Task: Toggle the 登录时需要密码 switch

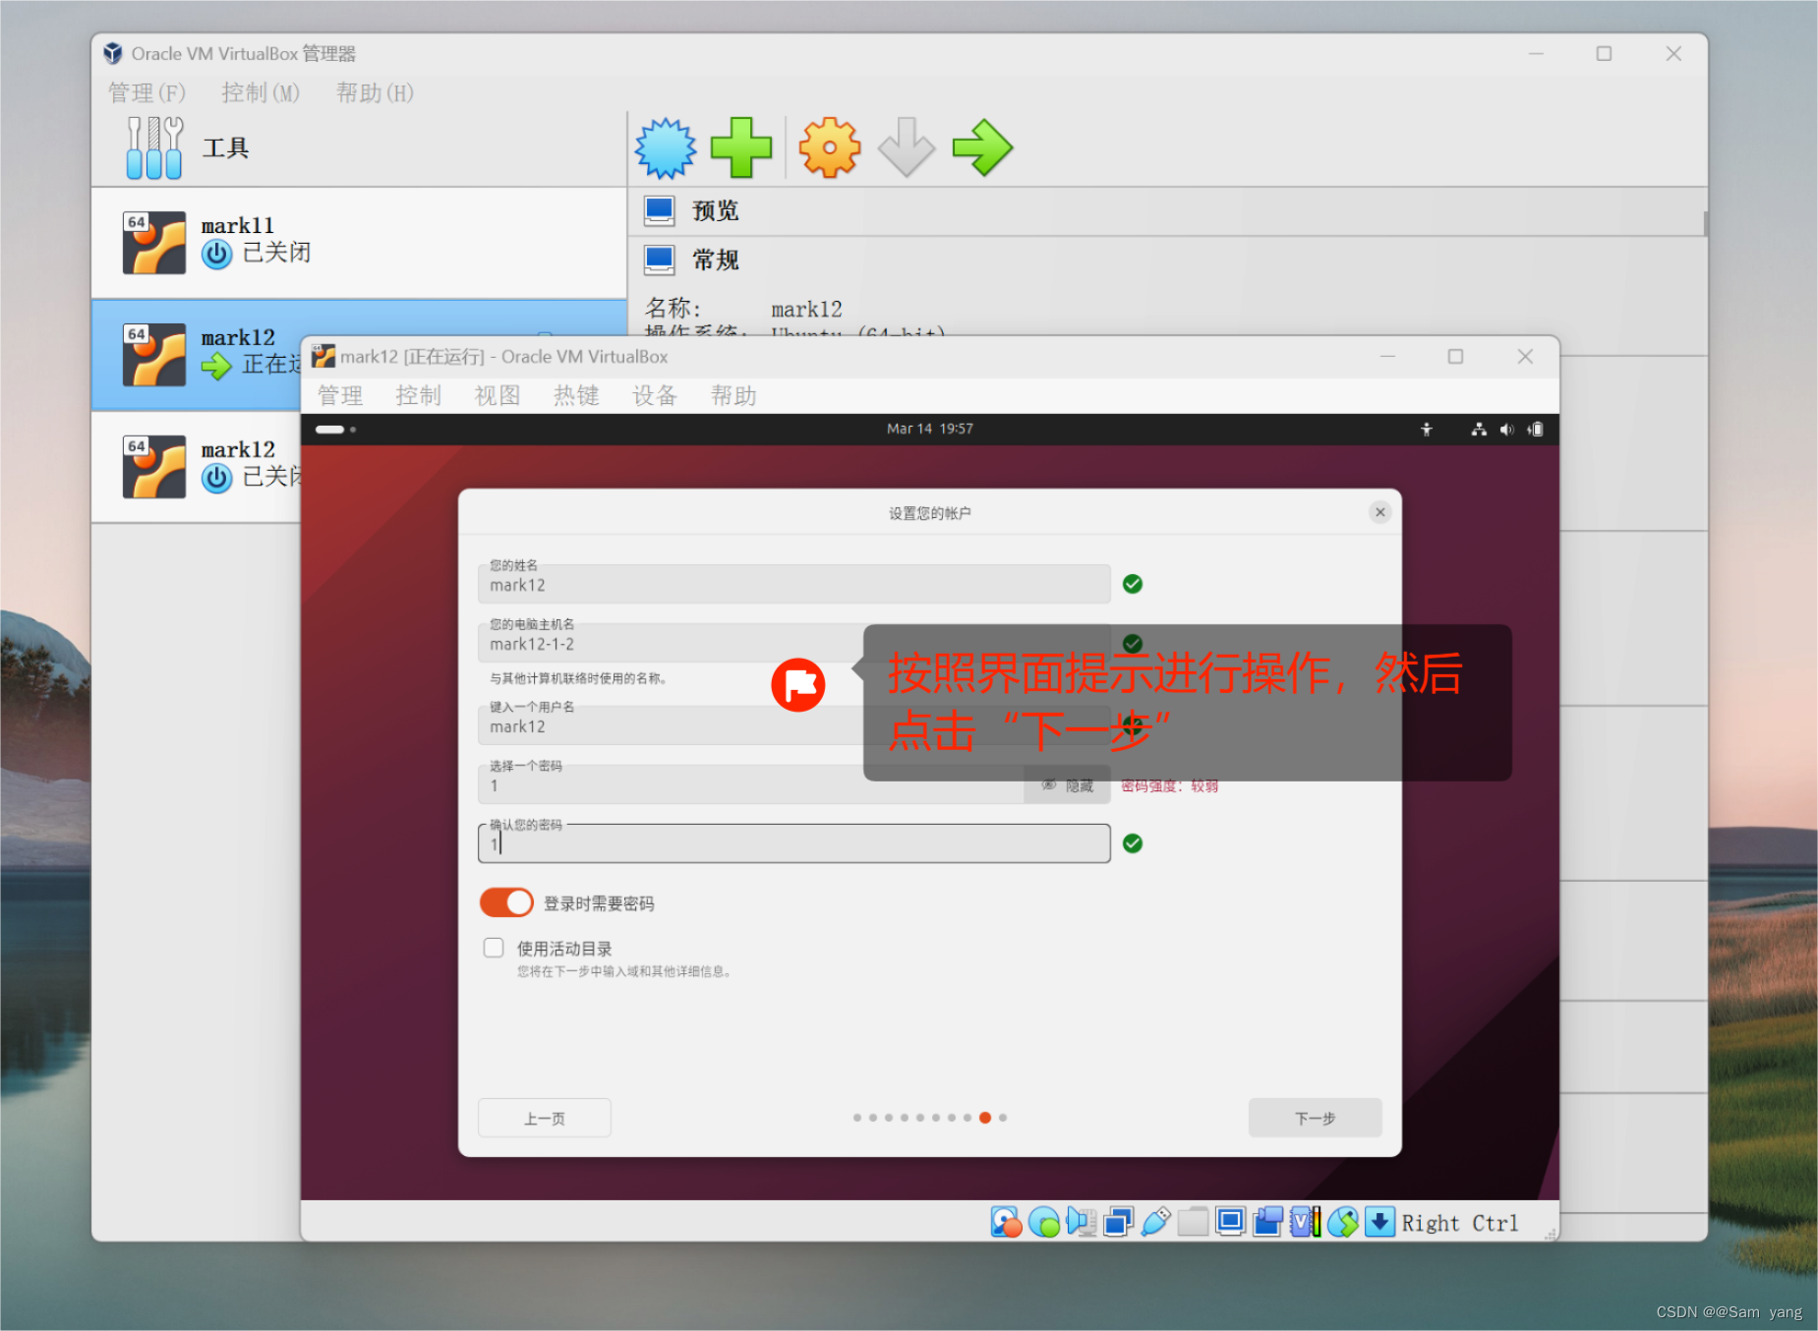Action: click(506, 902)
